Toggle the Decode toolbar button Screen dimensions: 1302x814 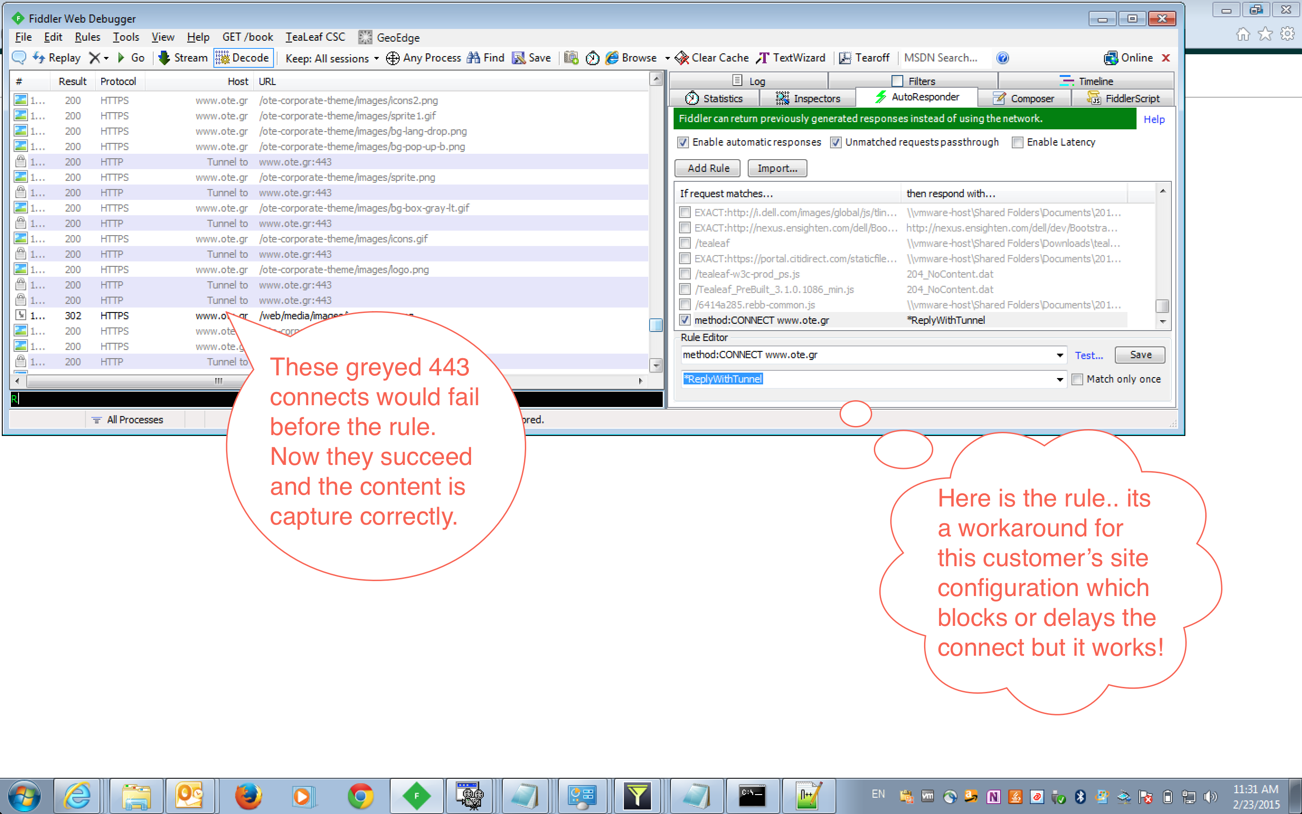(243, 57)
